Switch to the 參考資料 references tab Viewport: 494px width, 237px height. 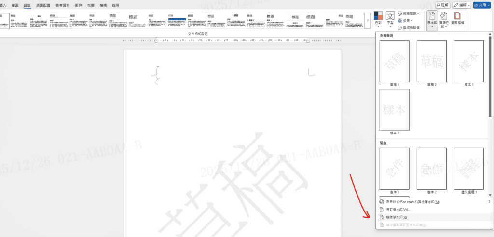[x=63, y=5]
